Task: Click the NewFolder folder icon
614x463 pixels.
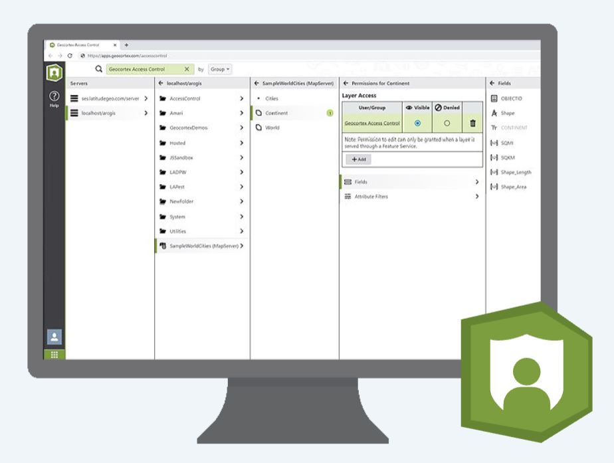Action: point(163,201)
